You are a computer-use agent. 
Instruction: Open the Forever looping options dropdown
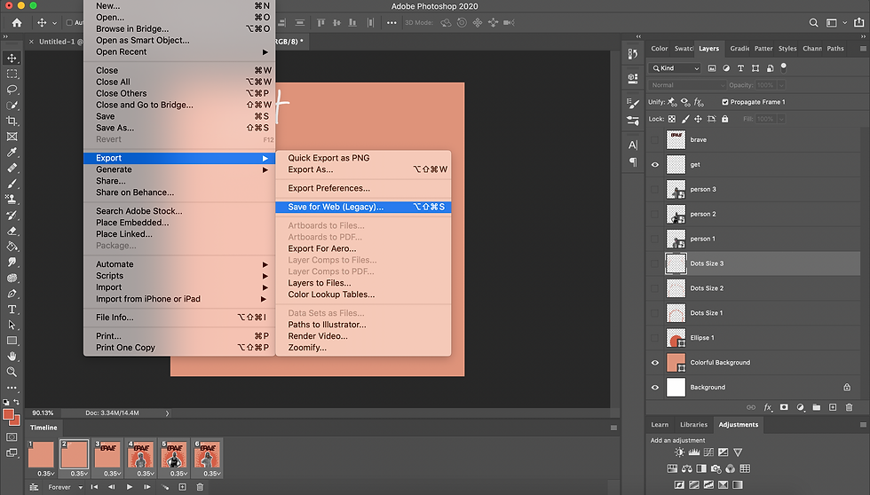click(65, 487)
